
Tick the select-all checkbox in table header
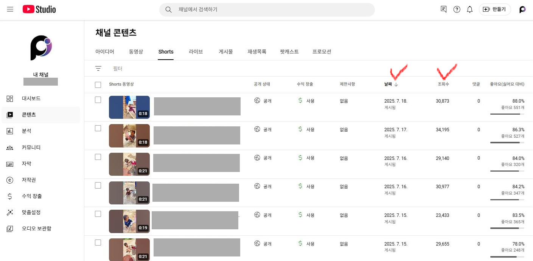[x=98, y=84]
